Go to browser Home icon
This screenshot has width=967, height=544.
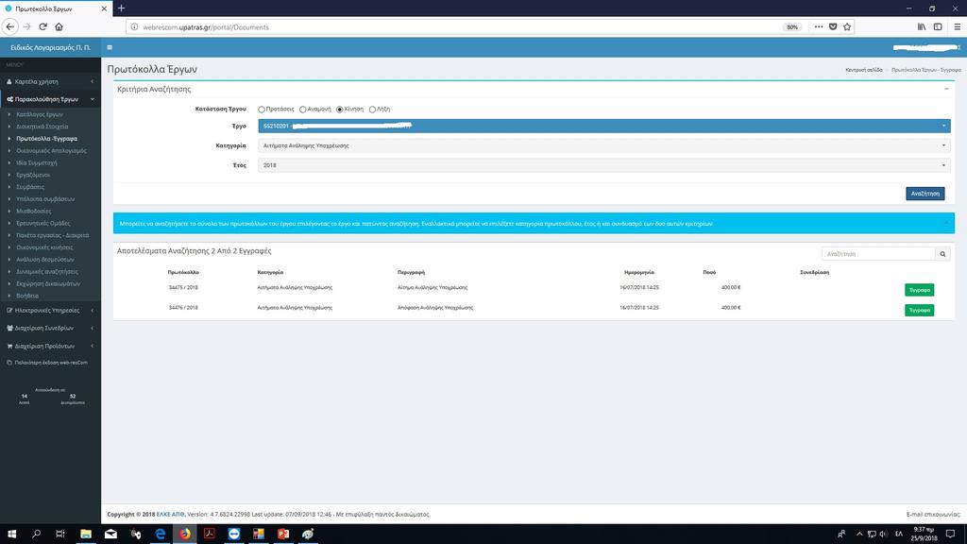point(59,26)
